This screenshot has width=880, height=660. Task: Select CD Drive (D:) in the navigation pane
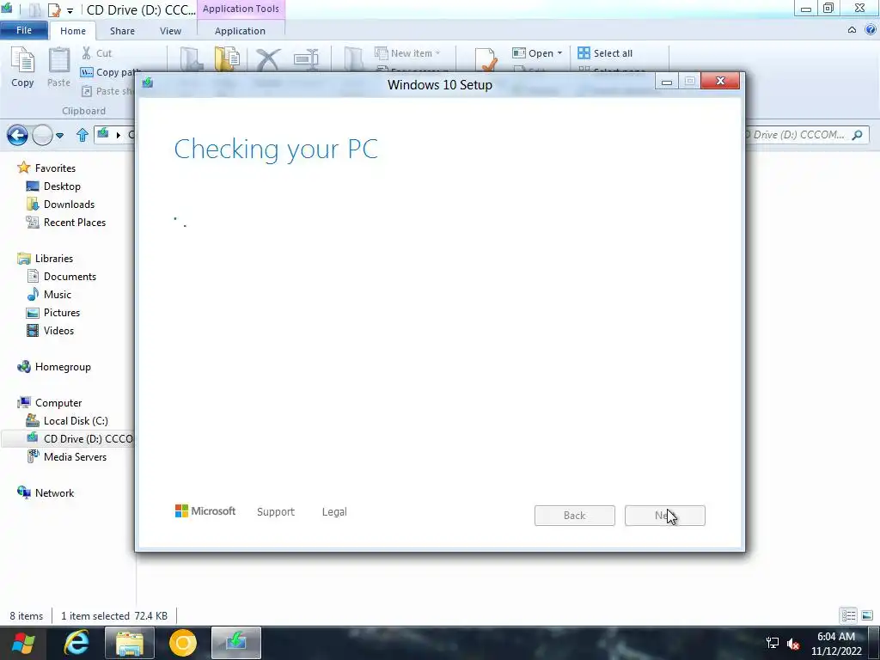67,439
